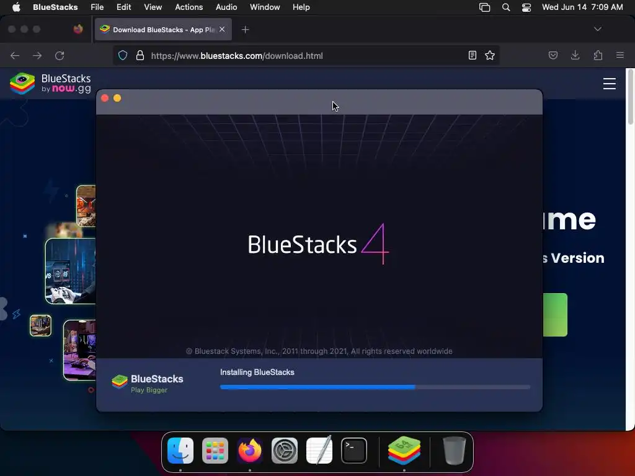Click the Spotlight search icon
Image resolution: width=635 pixels, height=476 pixels.
click(x=506, y=7)
